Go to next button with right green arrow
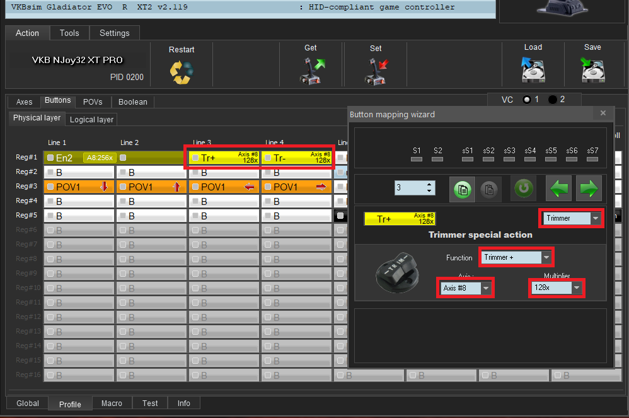629x418 pixels. click(x=589, y=189)
